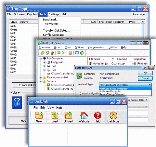Click green circle info icon in BestCrypt toolbar
Screen dimensions: 156x147
click(x=82, y=53)
